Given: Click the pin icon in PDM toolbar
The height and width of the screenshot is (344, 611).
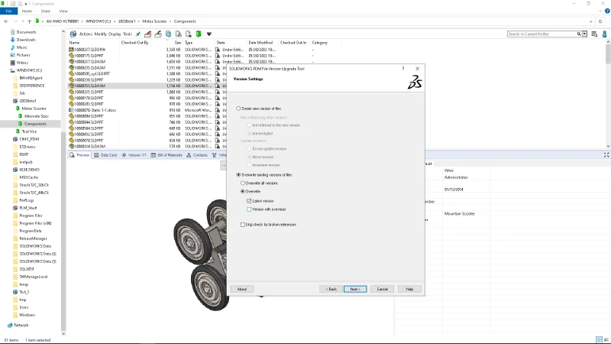Looking at the screenshot, I should click(138, 34).
